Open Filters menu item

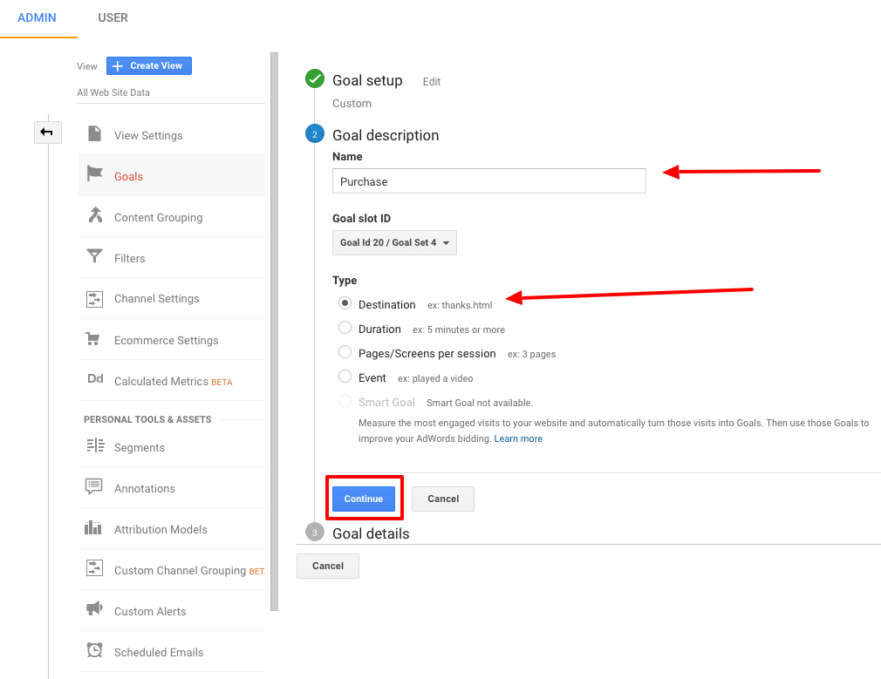171,258
